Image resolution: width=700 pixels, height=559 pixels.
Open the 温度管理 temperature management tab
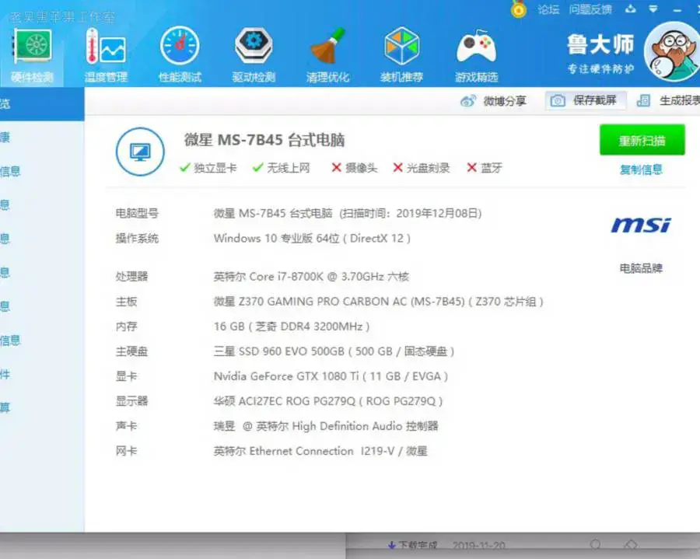coord(106,55)
